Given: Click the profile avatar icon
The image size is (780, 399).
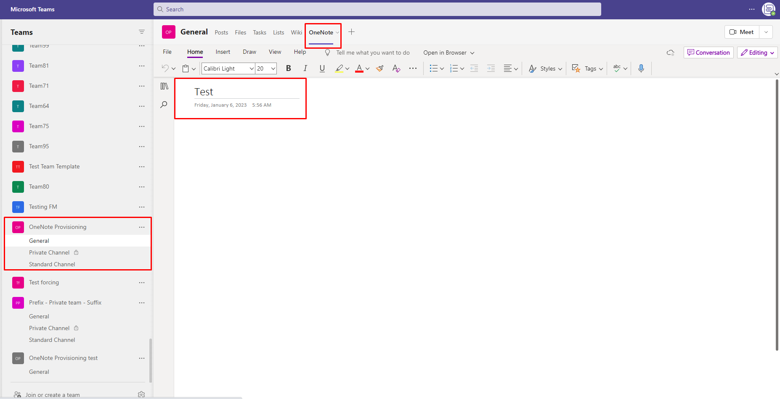Looking at the screenshot, I should pyautogui.click(x=769, y=9).
